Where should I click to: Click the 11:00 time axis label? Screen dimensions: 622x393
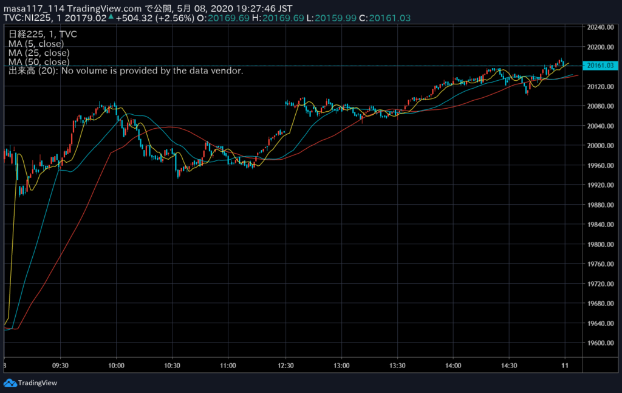tap(228, 366)
